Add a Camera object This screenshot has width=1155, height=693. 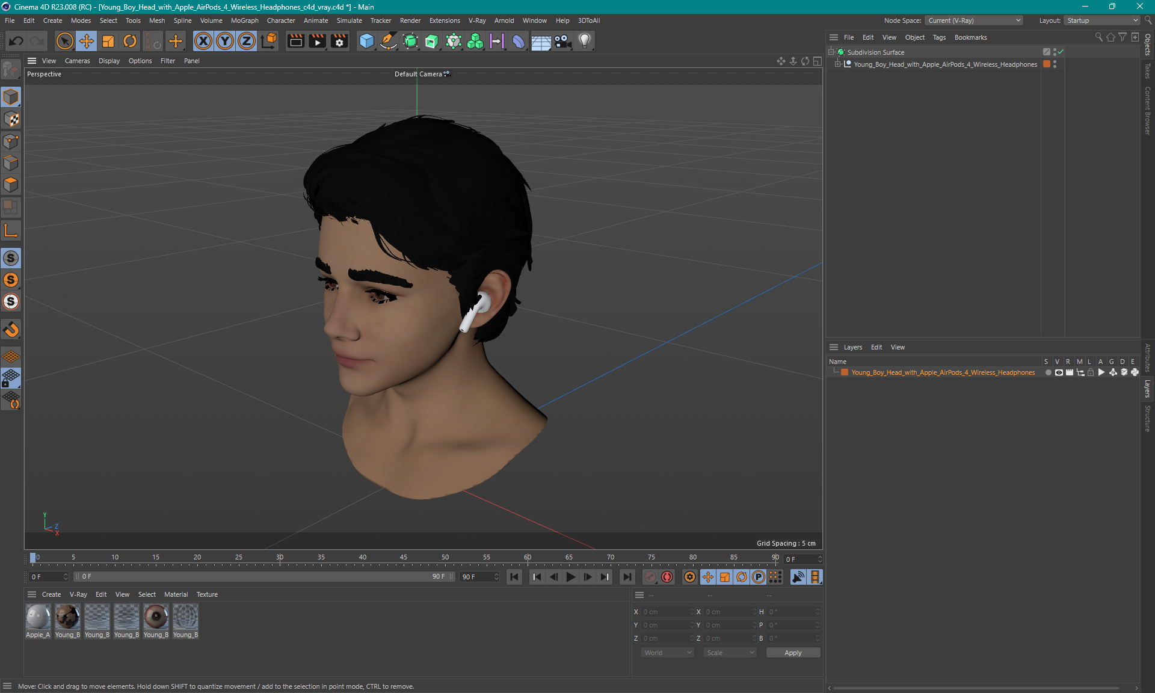(562, 41)
